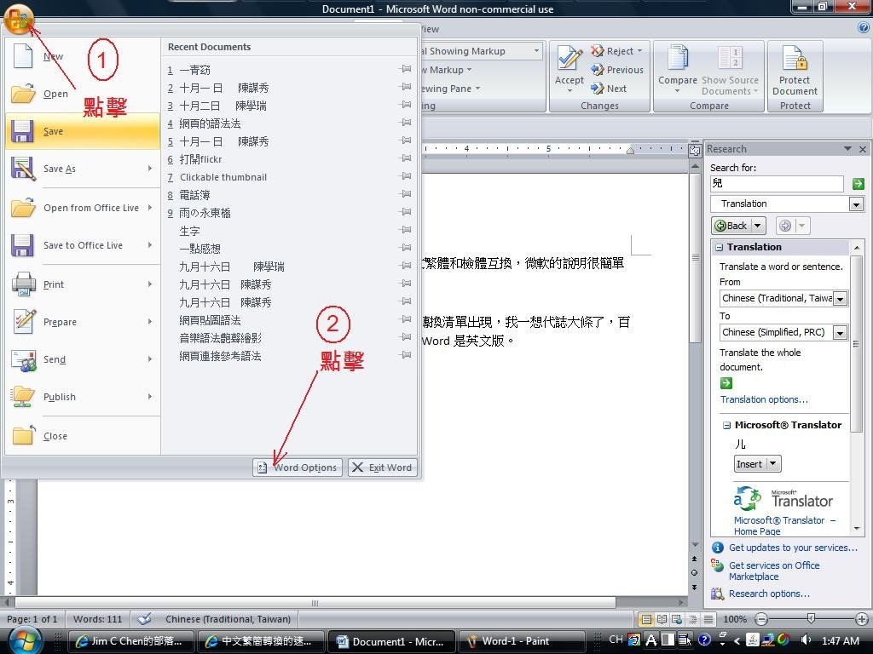Choose Save in the Office menu
The image size is (873, 654).
(x=83, y=131)
